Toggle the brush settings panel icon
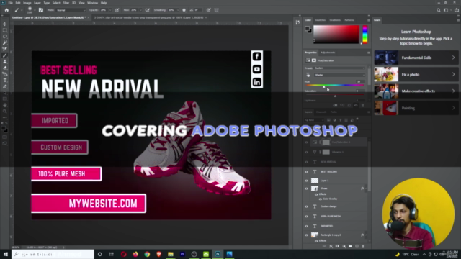Viewport: 461px width, 259px height. click(41, 10)
